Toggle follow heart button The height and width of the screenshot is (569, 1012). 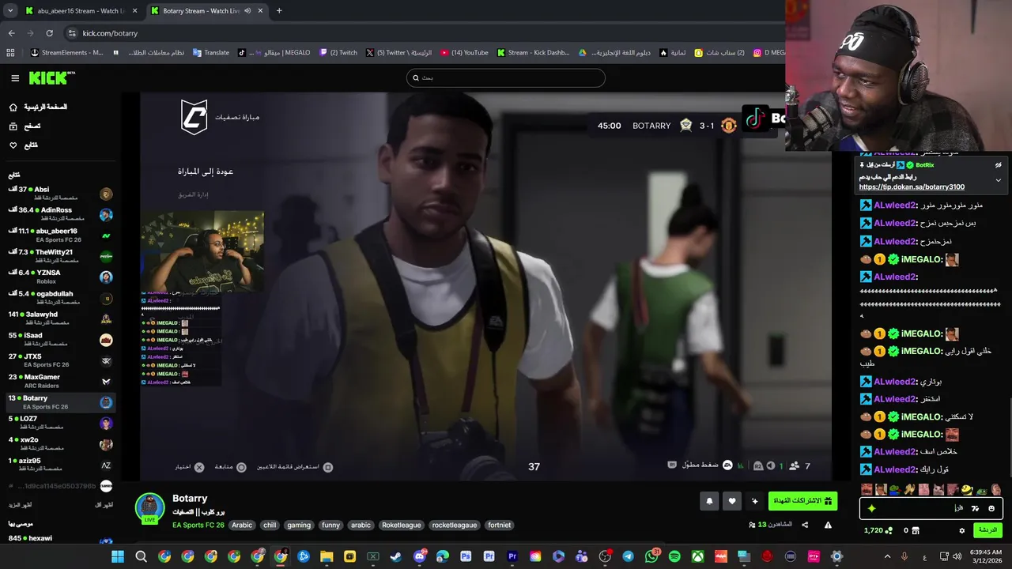(x=732, y=501)
